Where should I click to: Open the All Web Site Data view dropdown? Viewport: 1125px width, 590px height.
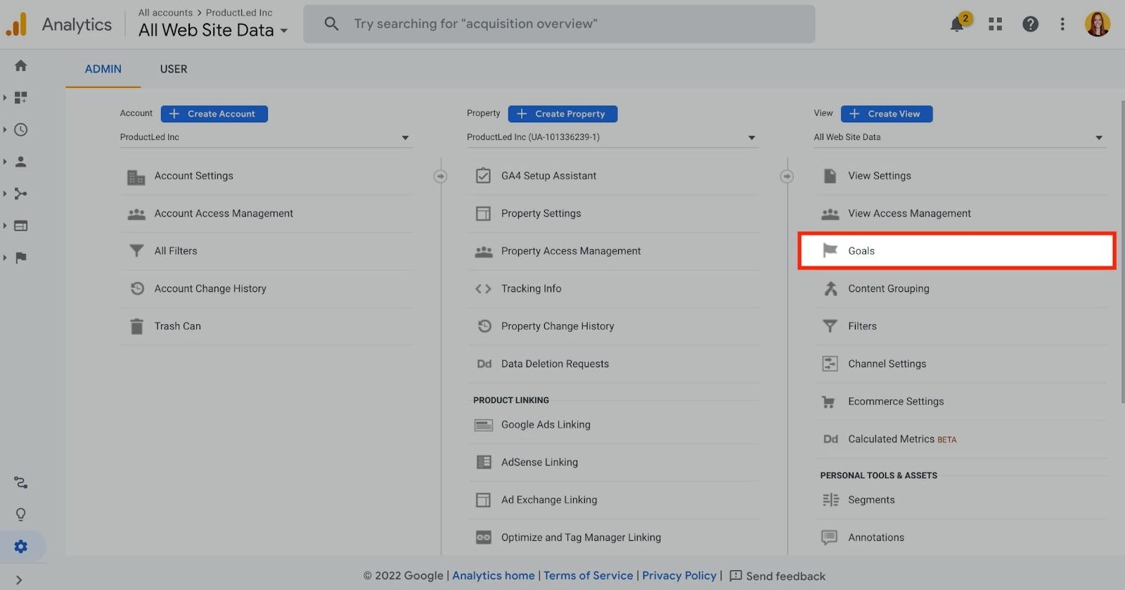(x=959, y=137)
